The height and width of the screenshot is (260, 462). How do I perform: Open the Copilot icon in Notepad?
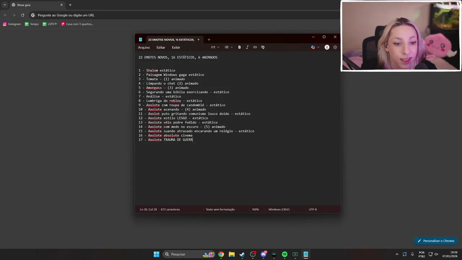coord(313,47)
